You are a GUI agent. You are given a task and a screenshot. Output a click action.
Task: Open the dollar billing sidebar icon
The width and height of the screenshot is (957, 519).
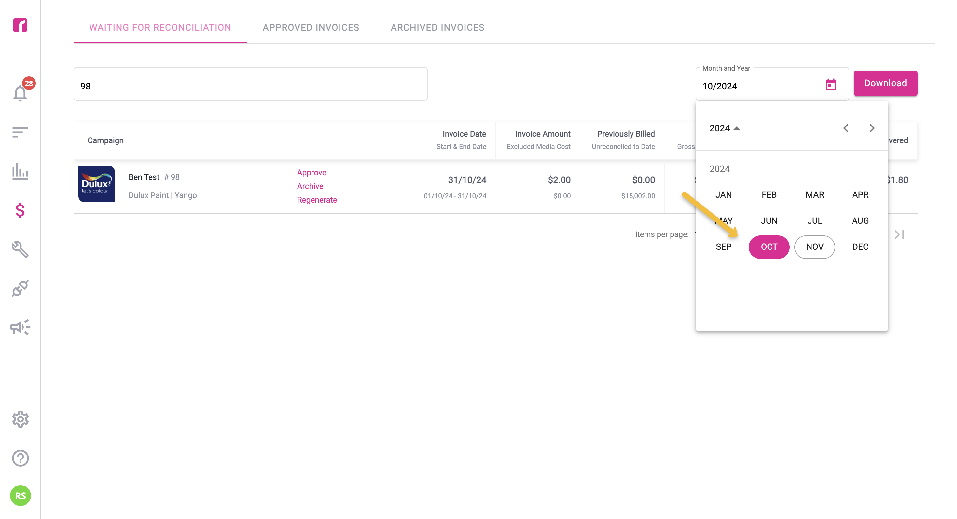coord(20,210)
